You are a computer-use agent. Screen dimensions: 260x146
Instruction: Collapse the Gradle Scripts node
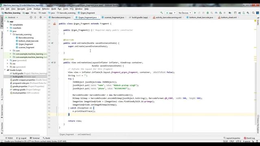(5, 70)
